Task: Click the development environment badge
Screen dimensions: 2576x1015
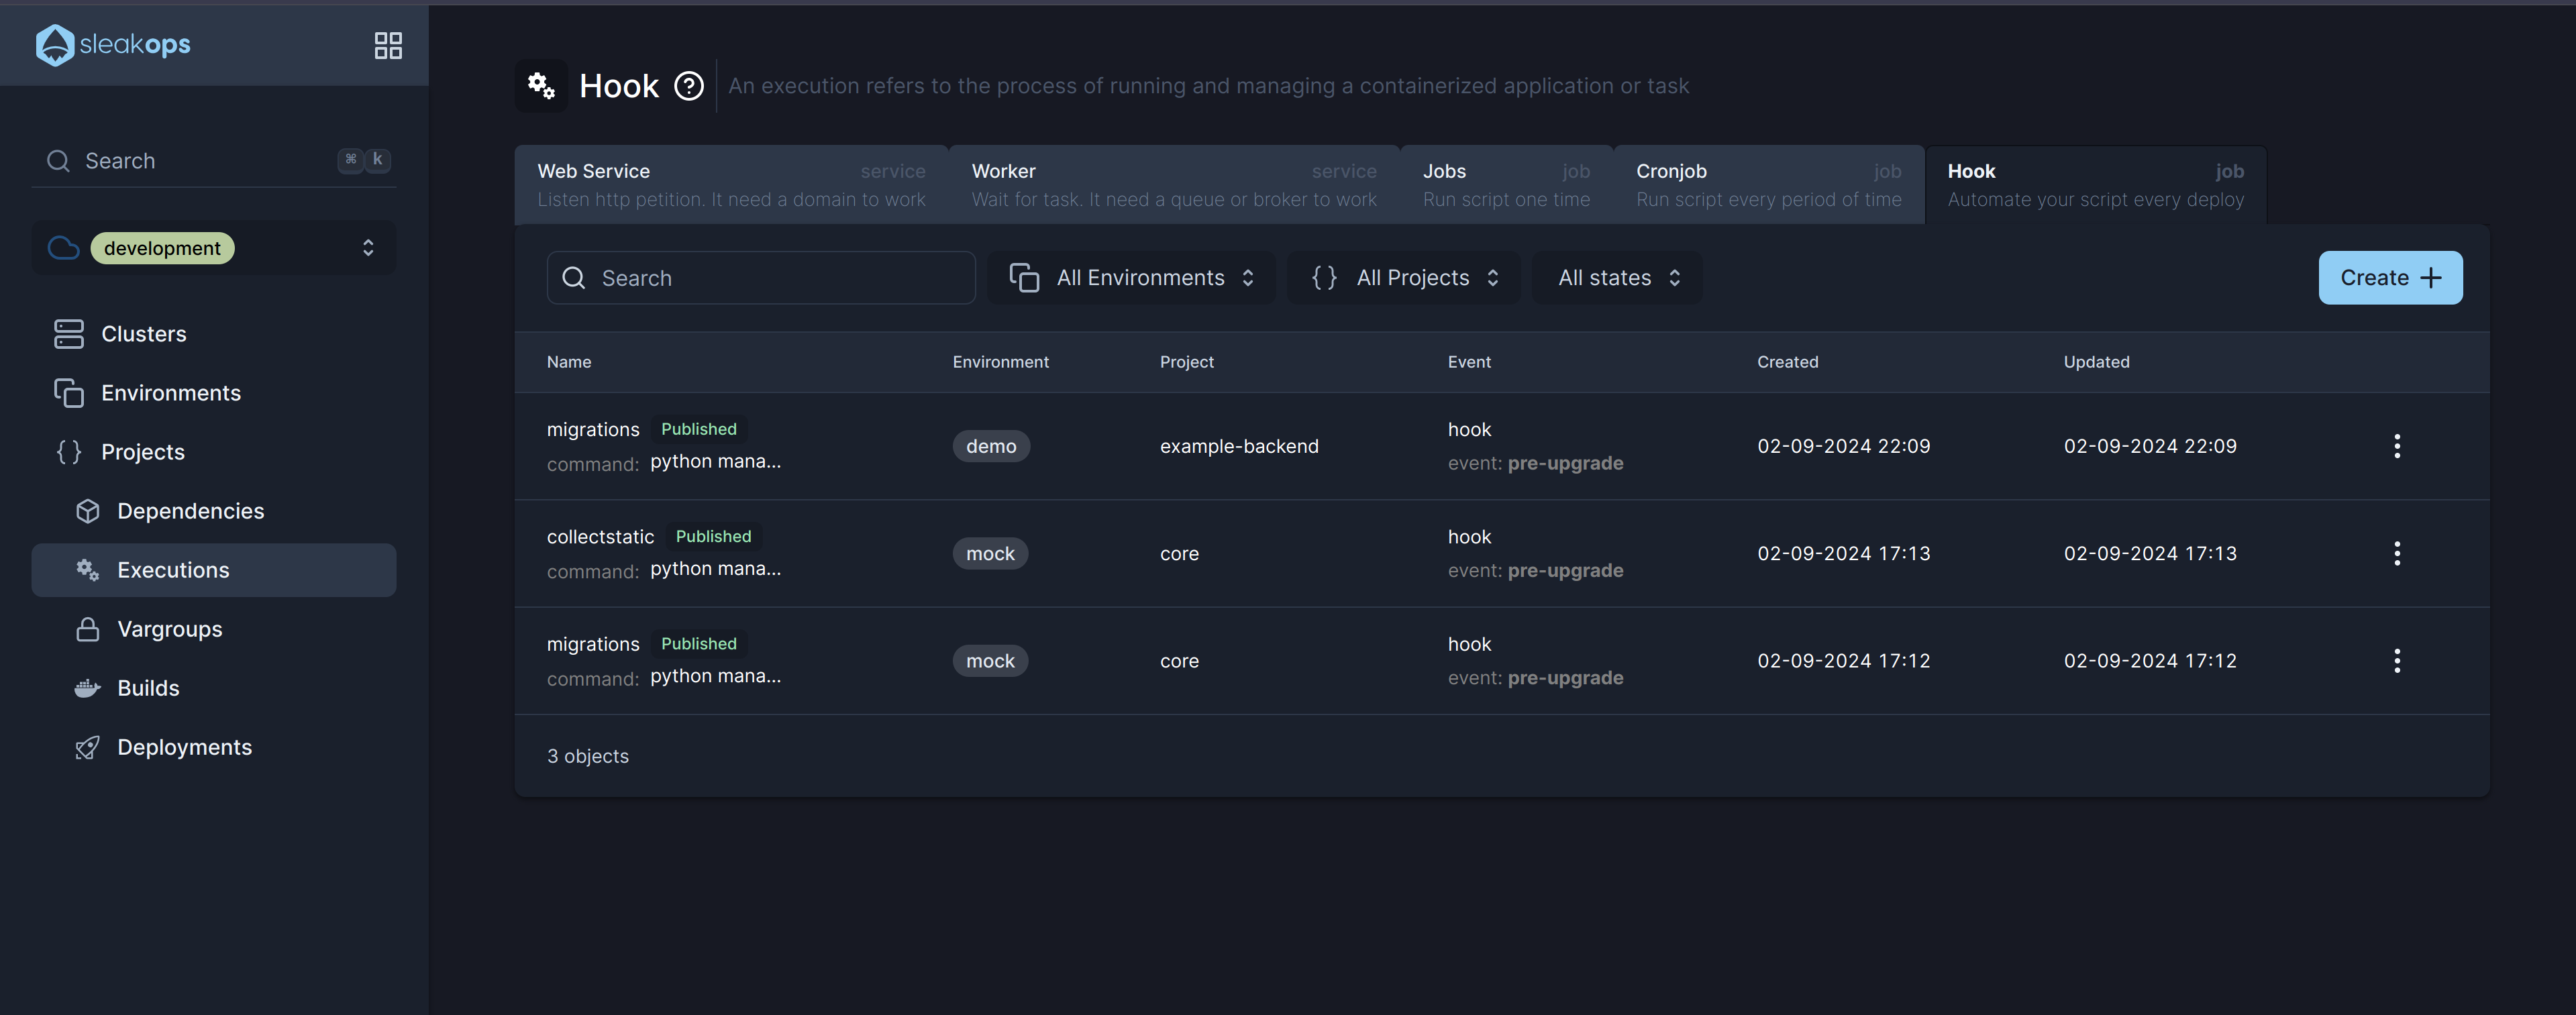Action: point(162,248)
